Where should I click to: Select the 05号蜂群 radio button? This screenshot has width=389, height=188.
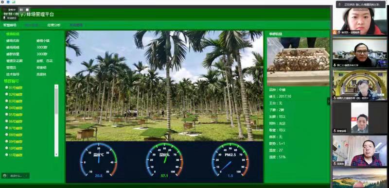6,115
